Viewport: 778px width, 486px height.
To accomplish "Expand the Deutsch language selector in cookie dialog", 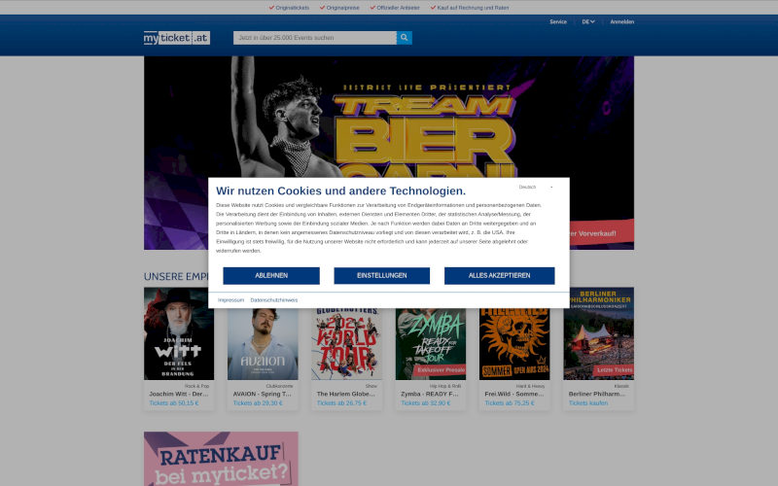I will [x=536, y=187].
